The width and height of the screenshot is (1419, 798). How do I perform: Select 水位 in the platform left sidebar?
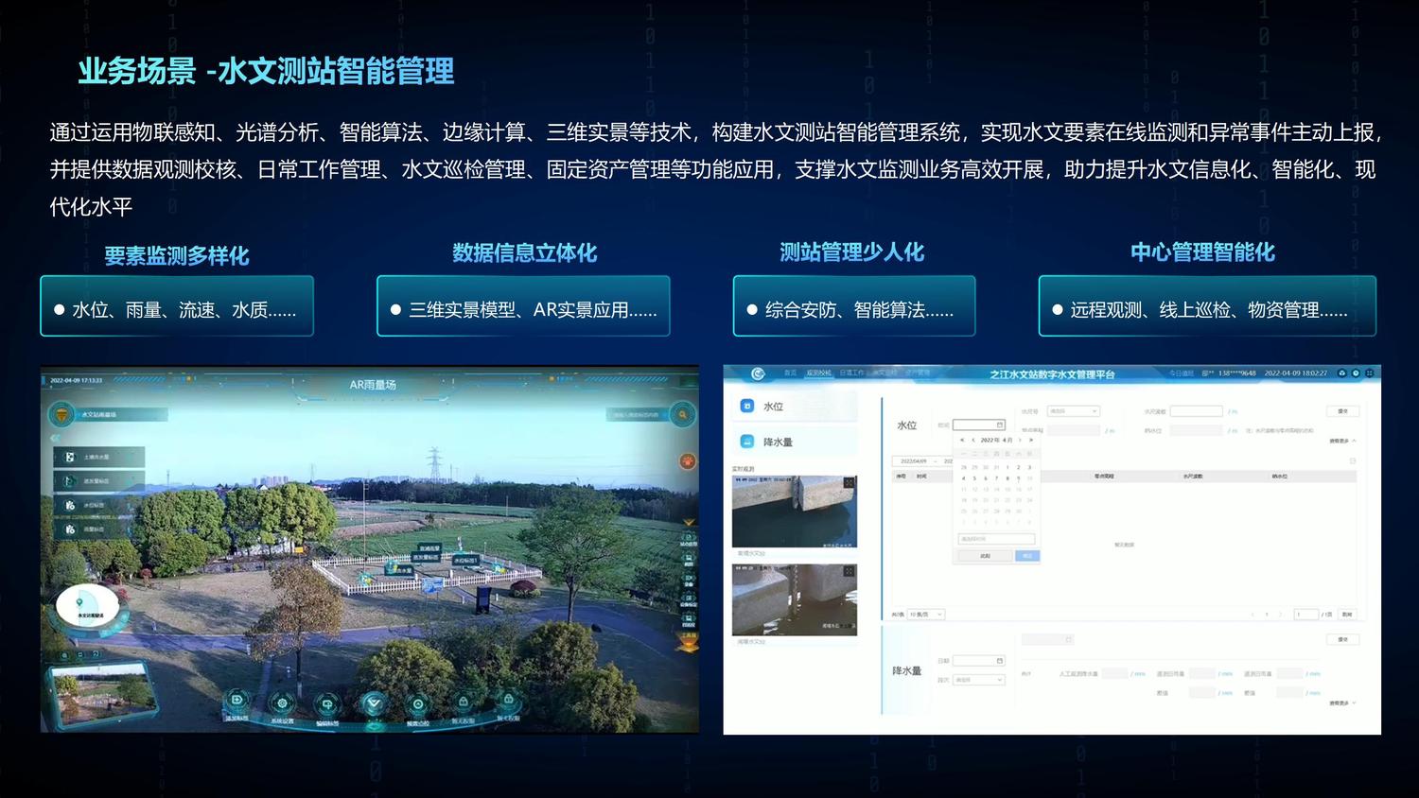pyautogui.click(x=795, y=407)
